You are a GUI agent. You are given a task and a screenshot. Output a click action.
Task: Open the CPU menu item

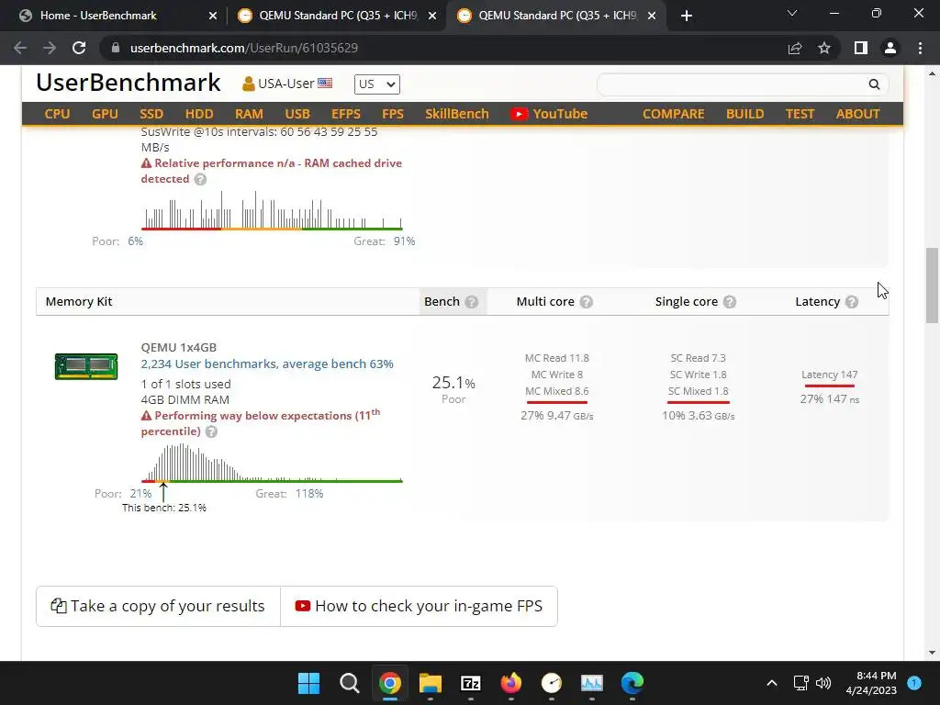pyautogui.click(x=57, y=114)
